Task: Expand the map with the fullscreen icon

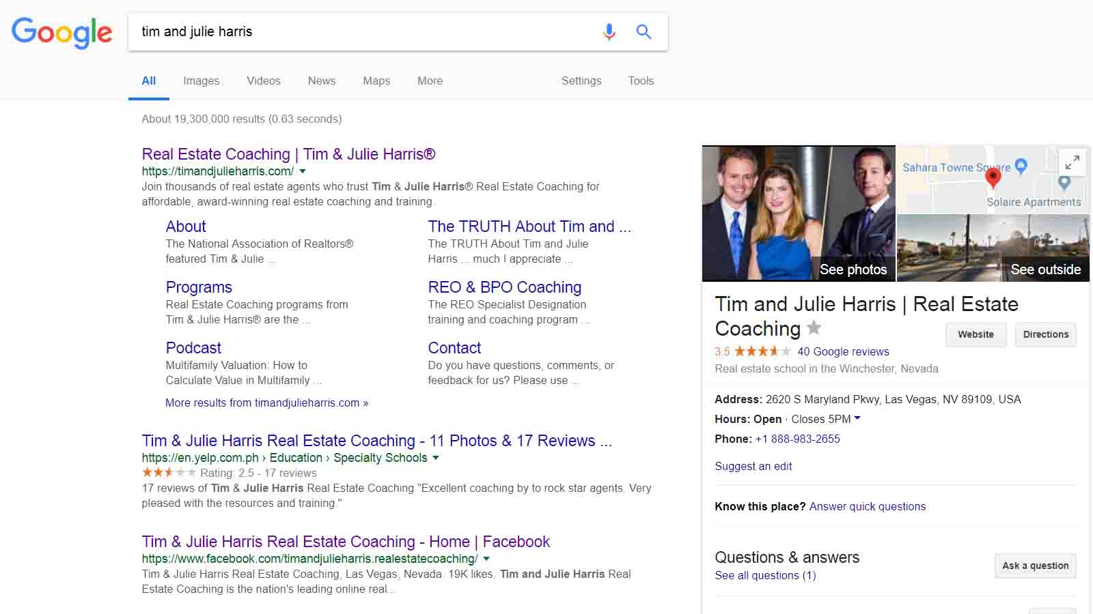Action: [1073, 162]
